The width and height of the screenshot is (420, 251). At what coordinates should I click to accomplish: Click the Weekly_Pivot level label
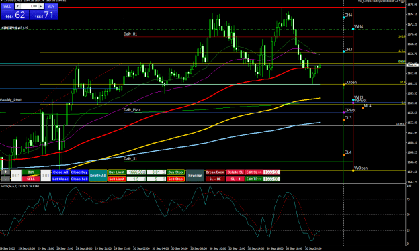click(11, 100)
